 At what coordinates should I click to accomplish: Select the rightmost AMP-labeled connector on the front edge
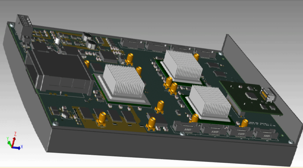point(267,134)
